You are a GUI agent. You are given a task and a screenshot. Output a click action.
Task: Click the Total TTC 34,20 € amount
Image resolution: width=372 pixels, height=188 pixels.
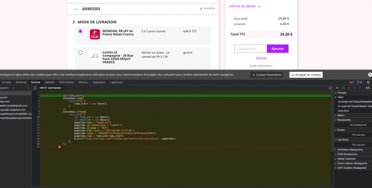286,34
